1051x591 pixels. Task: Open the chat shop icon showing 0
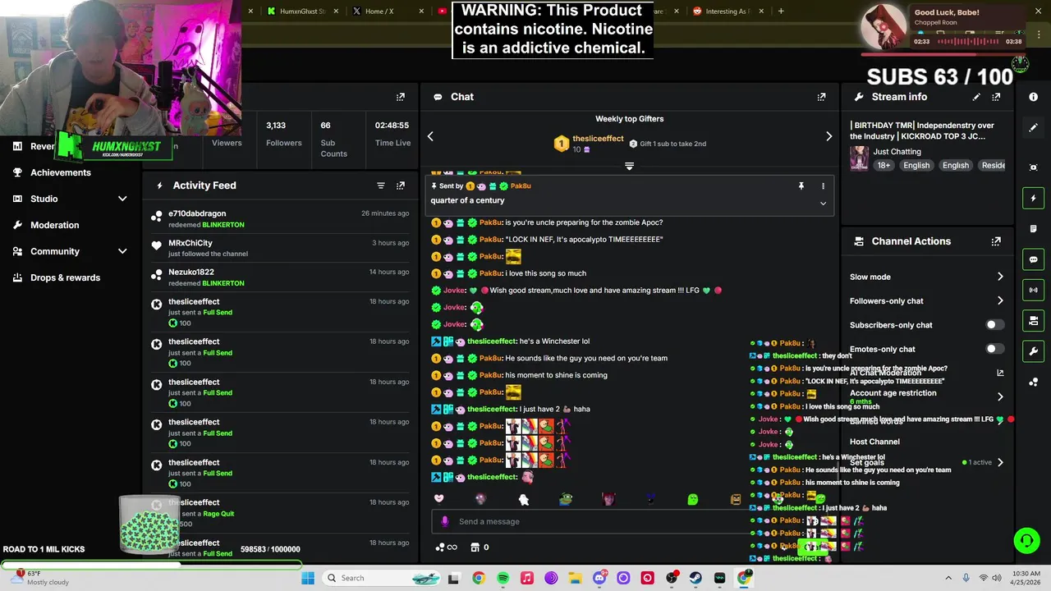pyautogui.click(x=480, y=547)
